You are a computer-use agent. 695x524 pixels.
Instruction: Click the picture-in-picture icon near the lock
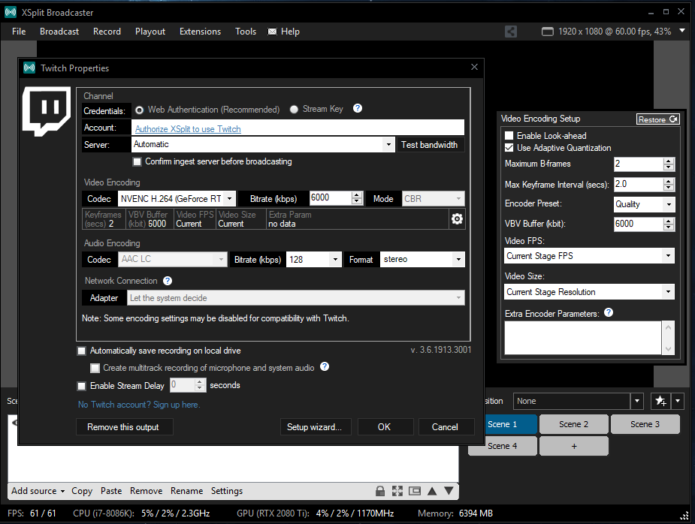[414, 490]
